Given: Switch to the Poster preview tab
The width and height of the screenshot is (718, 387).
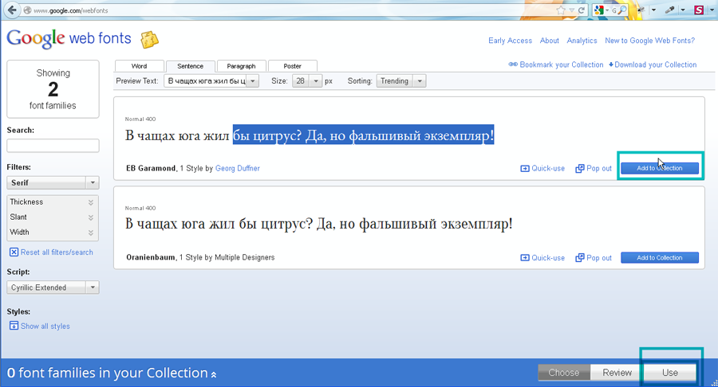Looking at the screenshot, I should (x=292, y=66).
